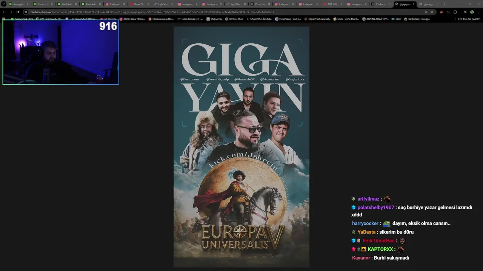Click chat username YaBasta
The image size is (483, 271).
[x=366, y=232]
